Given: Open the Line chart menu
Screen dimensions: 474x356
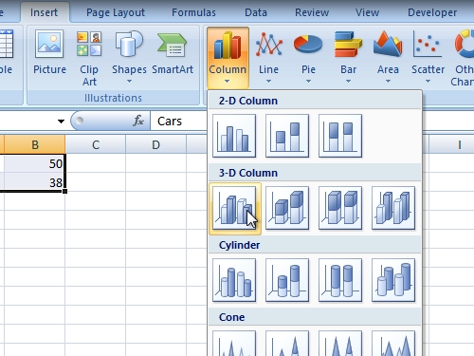Looking at the screenshot, I should [x=268, y=57].
